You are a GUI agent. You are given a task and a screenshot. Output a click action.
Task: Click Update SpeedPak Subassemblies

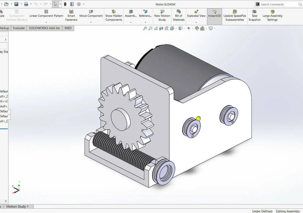click(234, 16)
